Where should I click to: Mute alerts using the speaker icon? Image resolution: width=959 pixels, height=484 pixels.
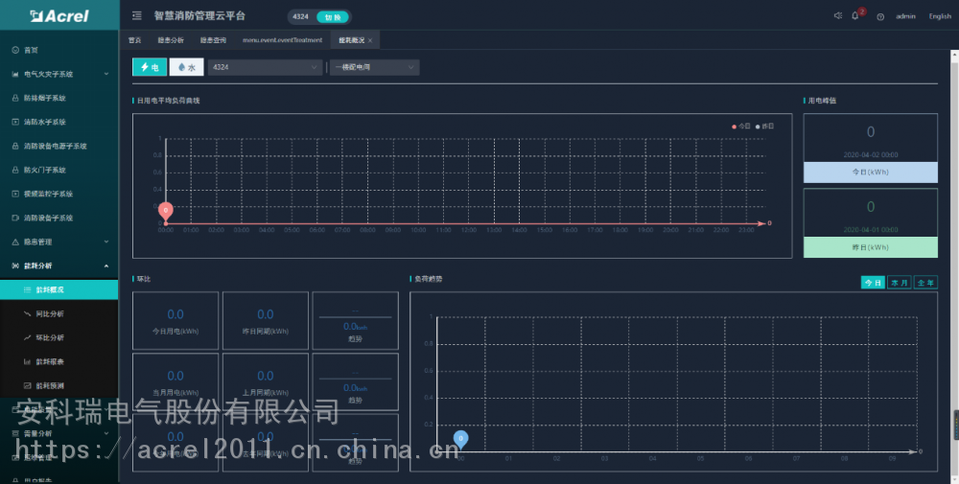click(837, 16)
